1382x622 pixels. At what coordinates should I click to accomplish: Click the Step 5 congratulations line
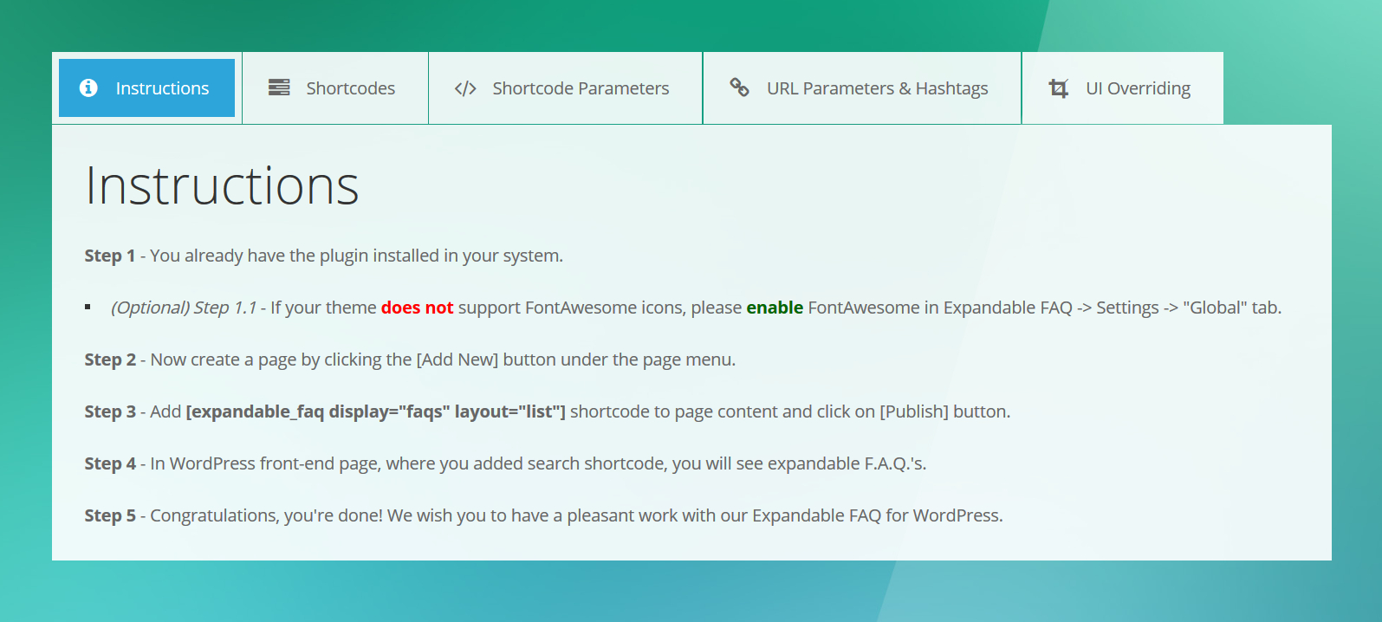point(542,515)
